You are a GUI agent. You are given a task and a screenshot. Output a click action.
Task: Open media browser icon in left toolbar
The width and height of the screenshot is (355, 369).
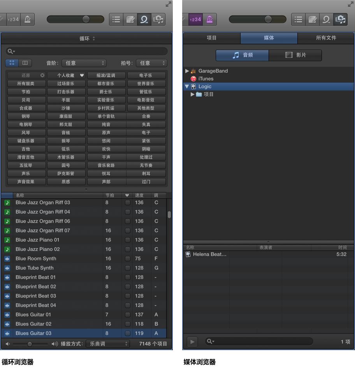point(158,19)
